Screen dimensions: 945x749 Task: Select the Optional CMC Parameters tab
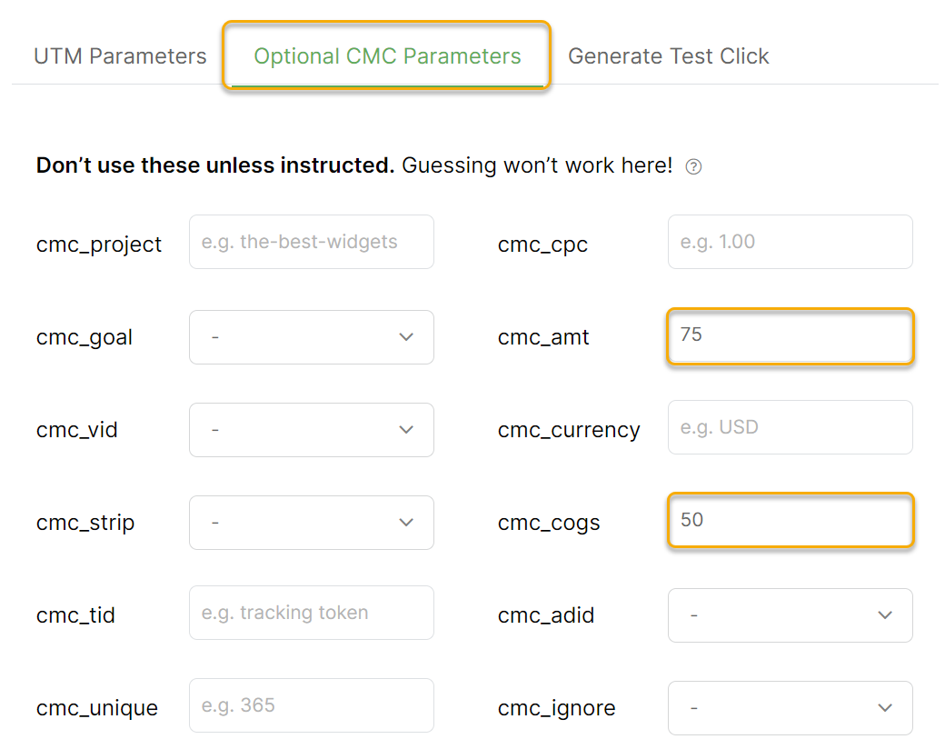click(387, 56)
